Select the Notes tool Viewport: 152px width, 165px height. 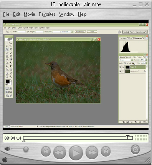[x=7, y=73]
